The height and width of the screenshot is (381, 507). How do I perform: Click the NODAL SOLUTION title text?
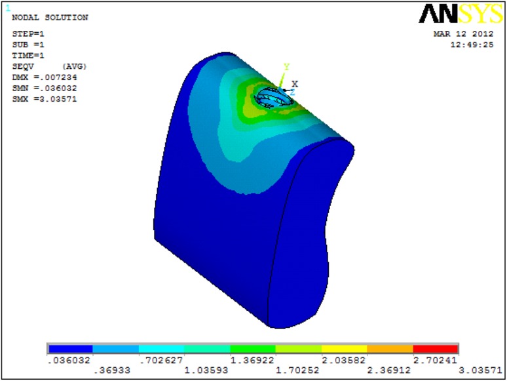point(50,18)
